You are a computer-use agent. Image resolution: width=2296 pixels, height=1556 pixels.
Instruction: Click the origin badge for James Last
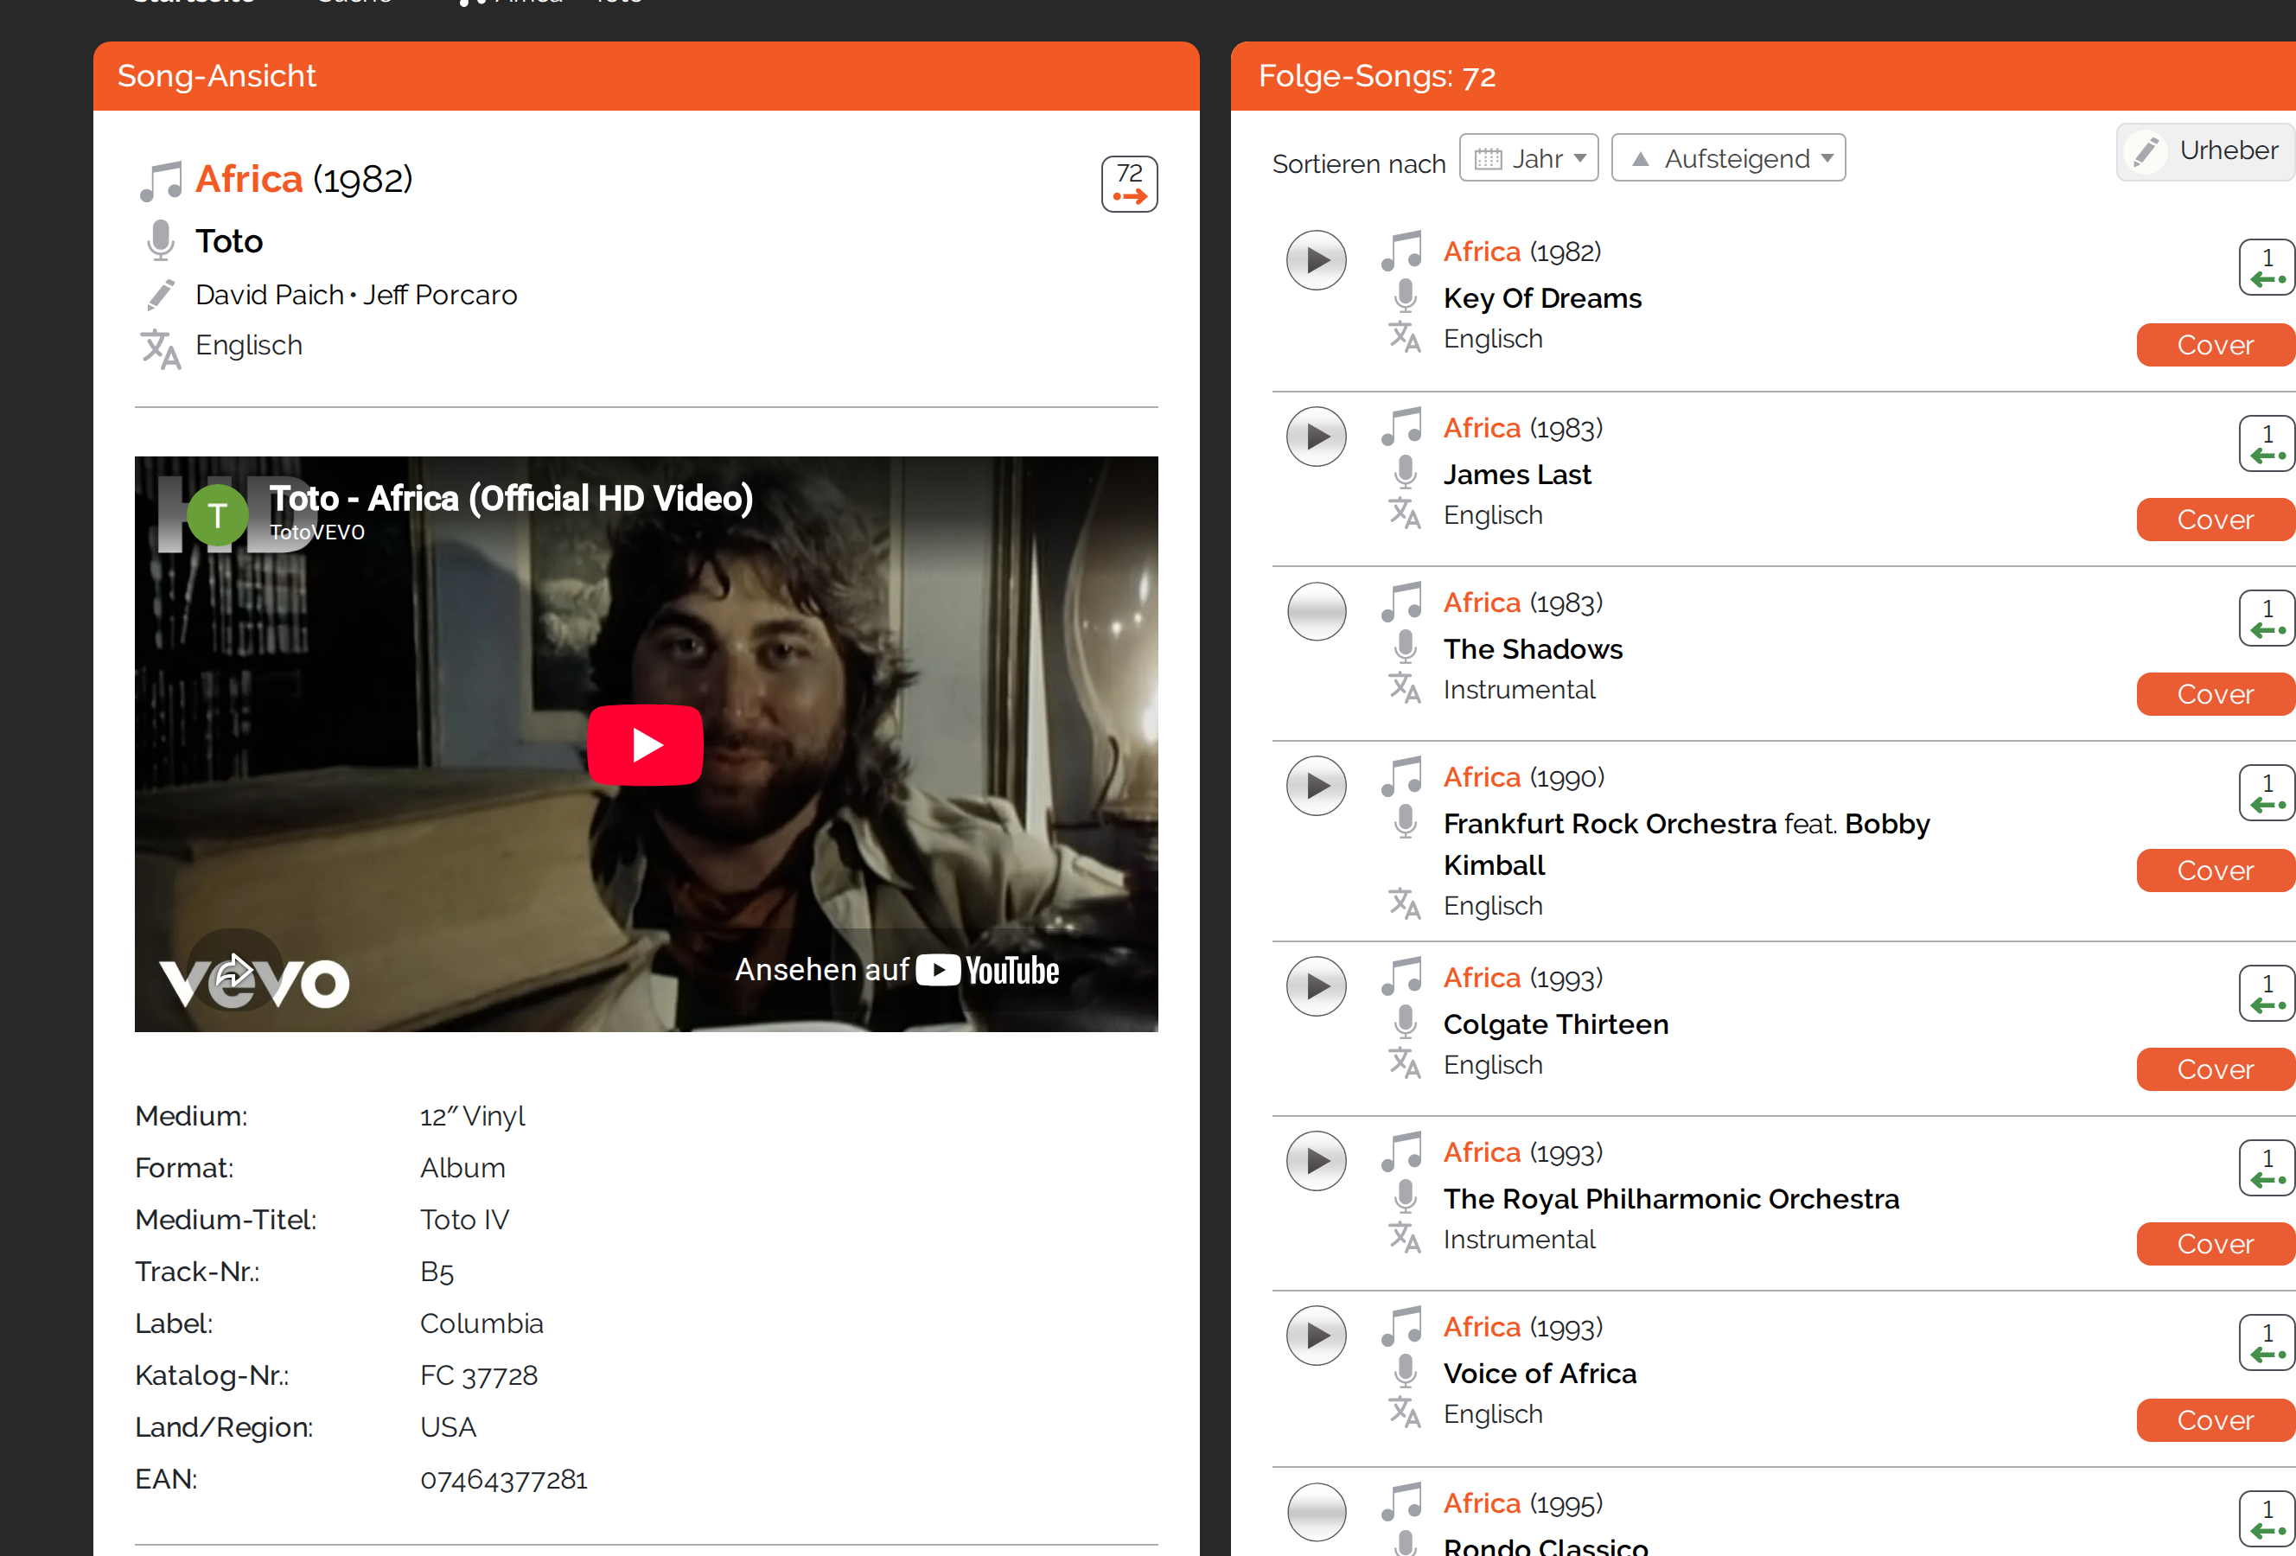(2267, 443)
